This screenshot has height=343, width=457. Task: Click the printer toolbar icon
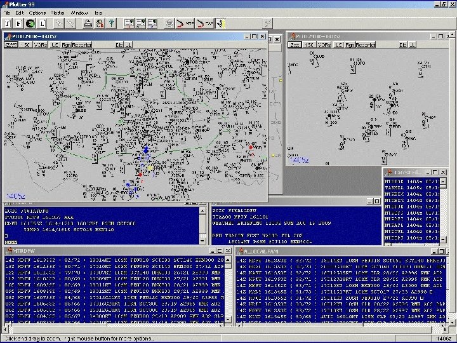[x=88, y=24]
